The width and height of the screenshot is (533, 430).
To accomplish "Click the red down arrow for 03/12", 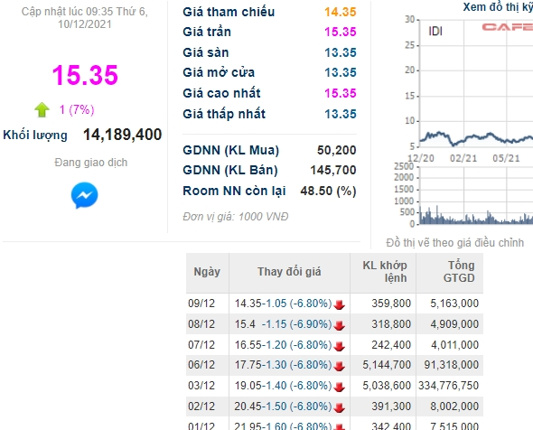I will pyautogui.click(x=340, y=388).
